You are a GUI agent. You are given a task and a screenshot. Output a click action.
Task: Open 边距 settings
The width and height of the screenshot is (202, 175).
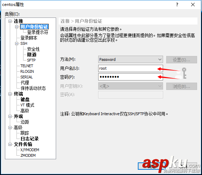(25, 122)
